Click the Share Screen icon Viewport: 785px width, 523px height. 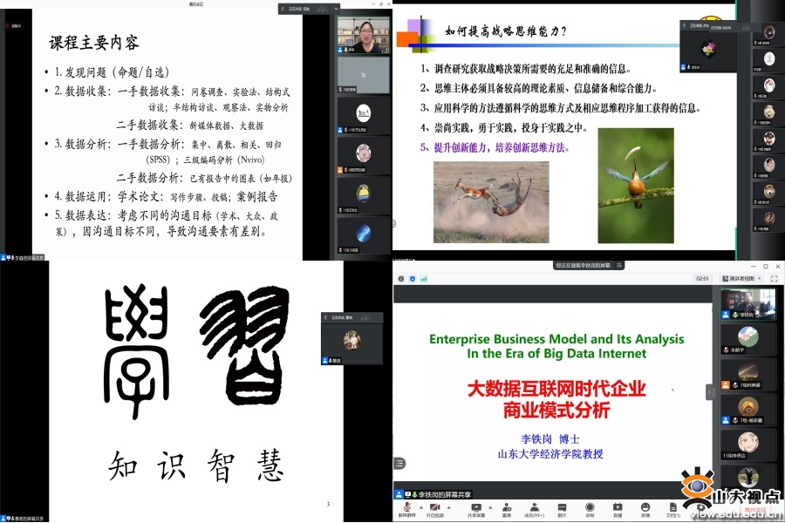tap(476, 506)
